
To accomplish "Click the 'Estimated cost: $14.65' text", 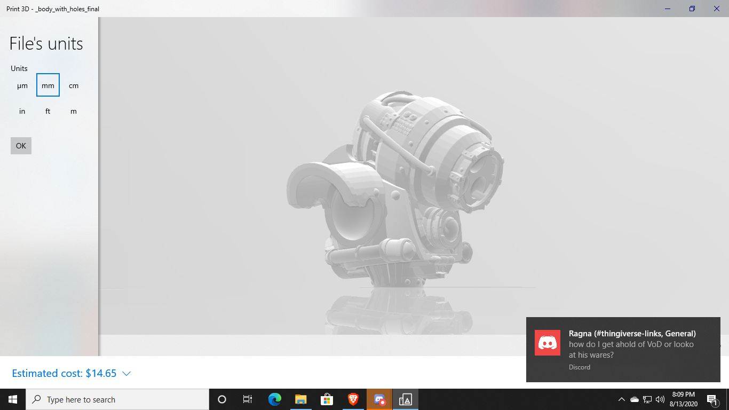I will click(x=64, y=373).
